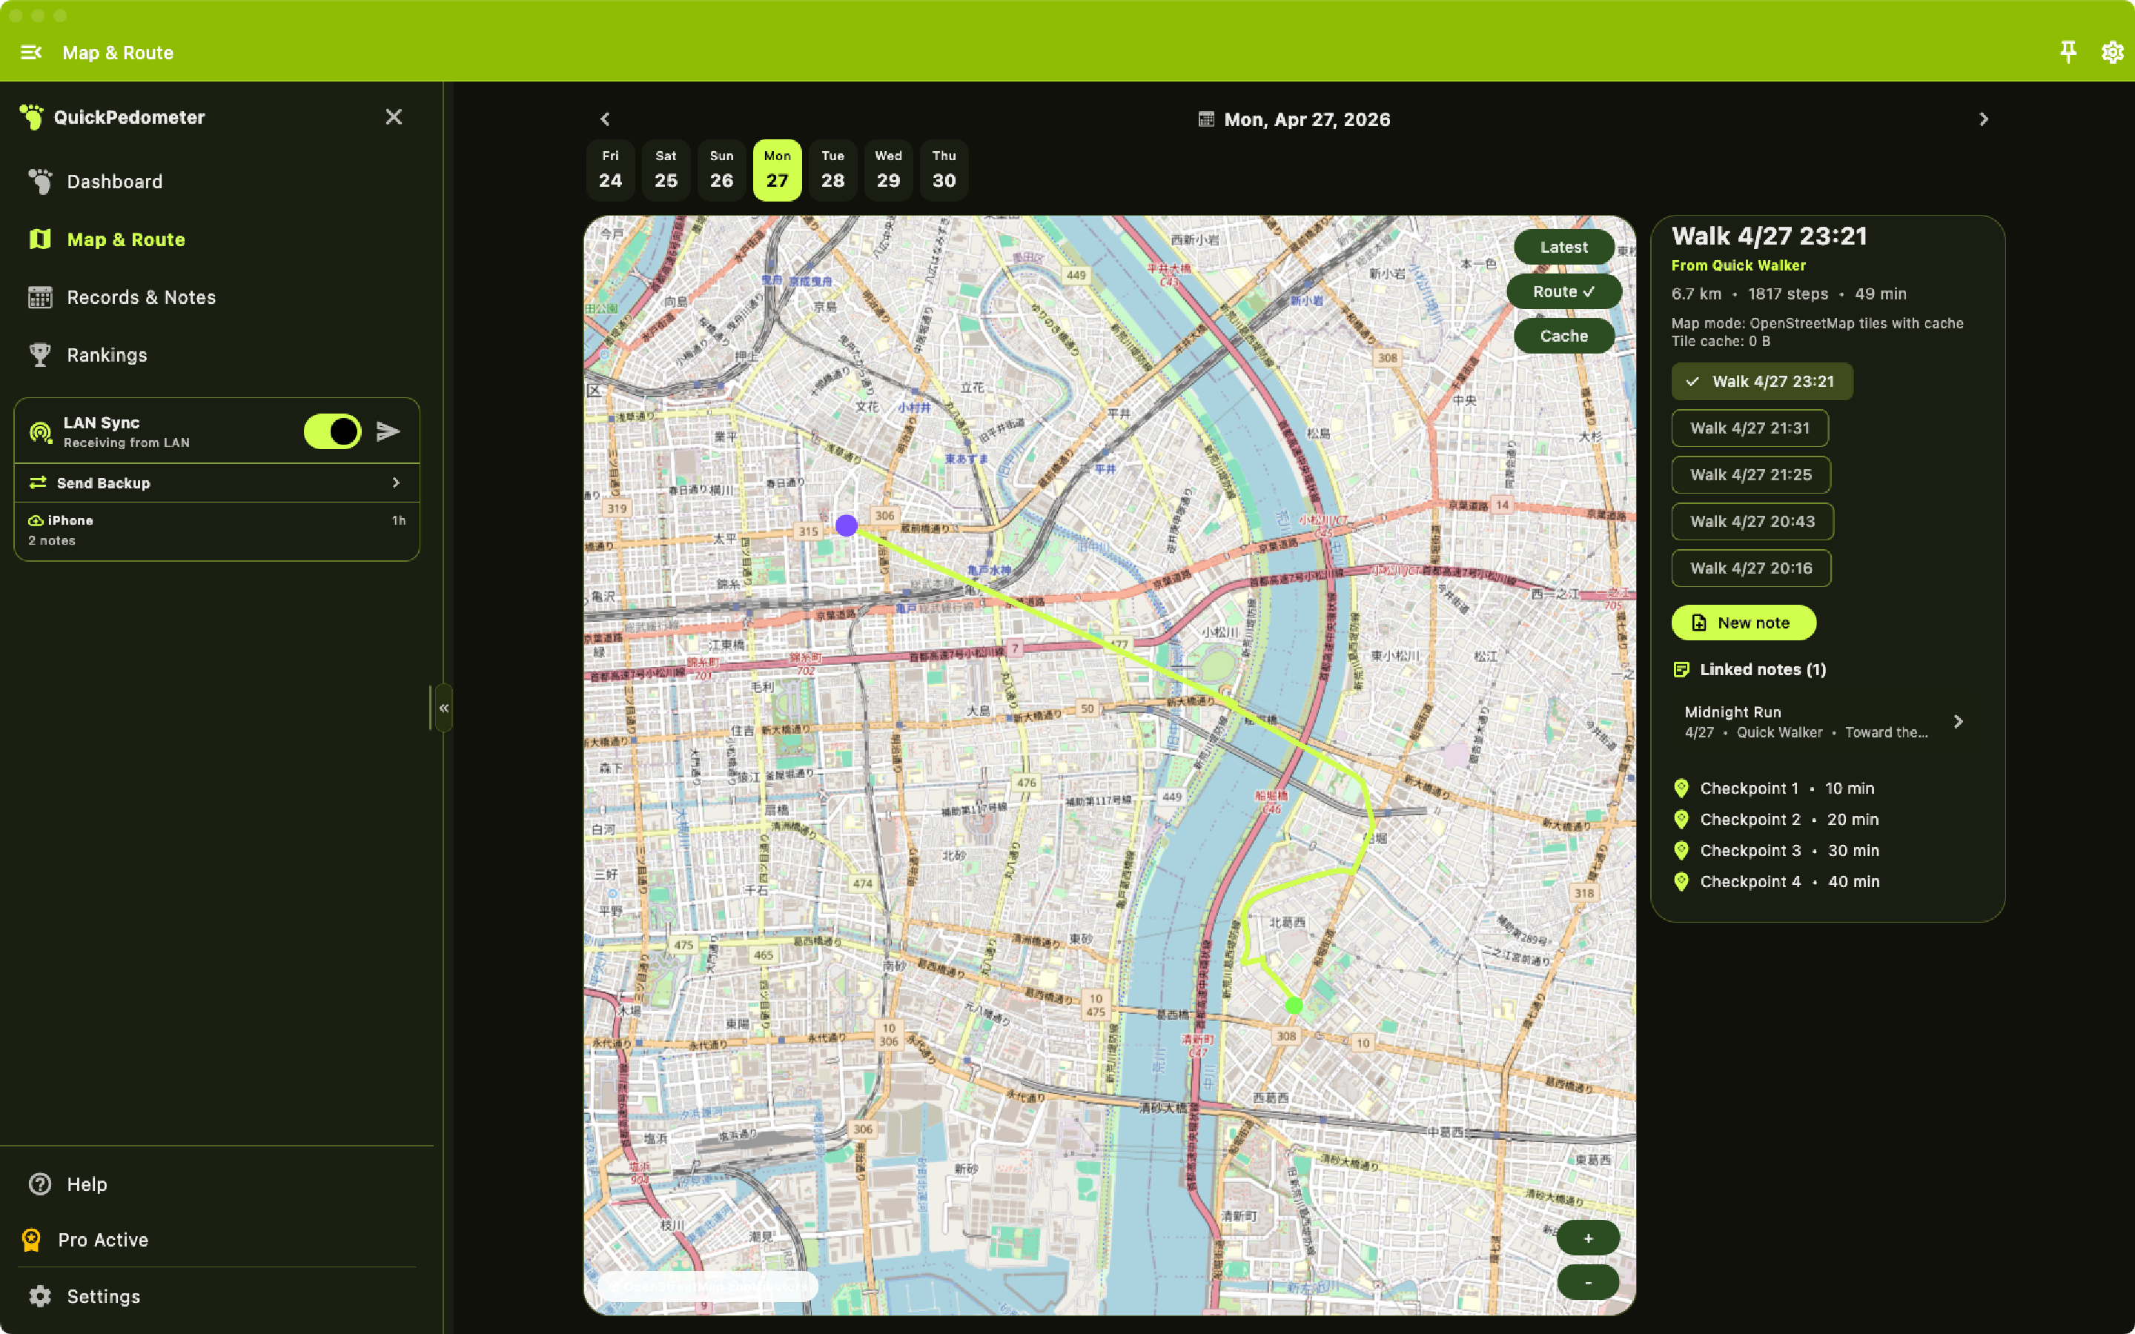Open Settings at sidebar bottom
2135x1334 pixels.
pyautogui.click(x=216, y=1296)
